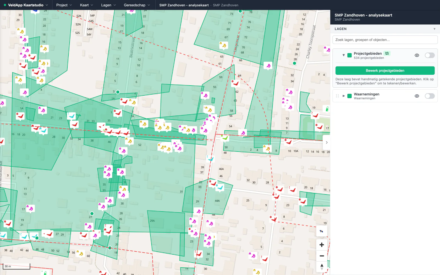
Task: Collapse the LAGEN panel section arrow
Action: pyautogui.click(x=435, y=29)
